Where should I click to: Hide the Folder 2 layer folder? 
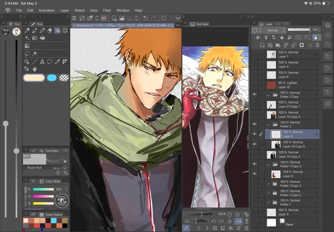click(x=254, y=124)
